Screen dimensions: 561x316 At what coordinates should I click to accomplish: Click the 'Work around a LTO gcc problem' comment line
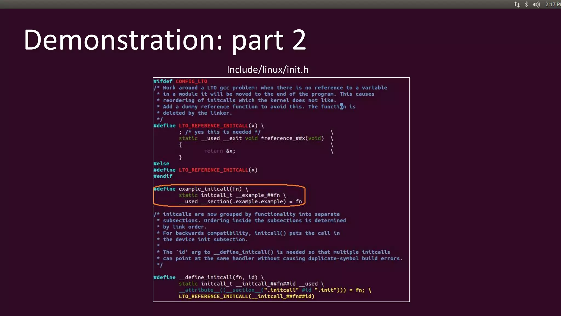tap(270, 88)
